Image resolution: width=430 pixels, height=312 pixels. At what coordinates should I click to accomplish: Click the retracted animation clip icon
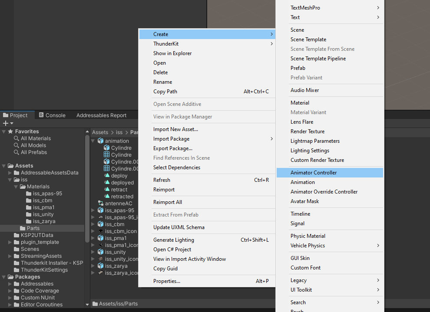click(x=107, y=197)
